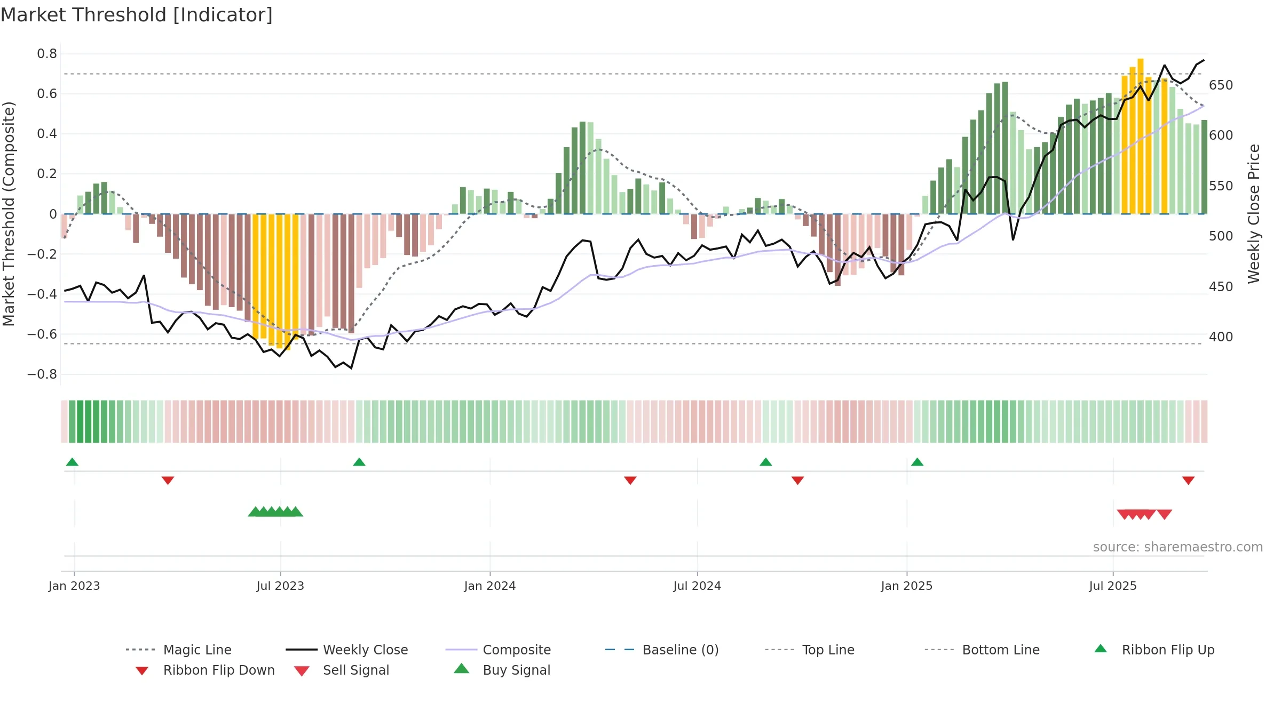This screenshot has width=1281, height=720.
Task: Click the −0.8 left-axis tick label
Action: (x=42, y=374)
